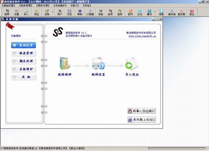This screenshot has width=209, height=151.
Task: Open the 系统维护 menu in menu bar
Action: pos(60,6)
